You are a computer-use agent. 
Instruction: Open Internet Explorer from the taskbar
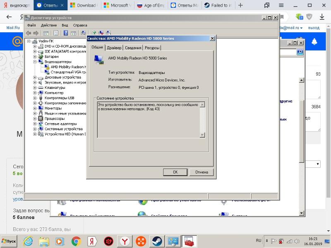coord(28,241)
